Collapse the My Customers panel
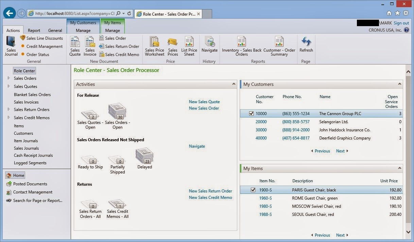This screenshot has width=414, height=242. point(399,84)
